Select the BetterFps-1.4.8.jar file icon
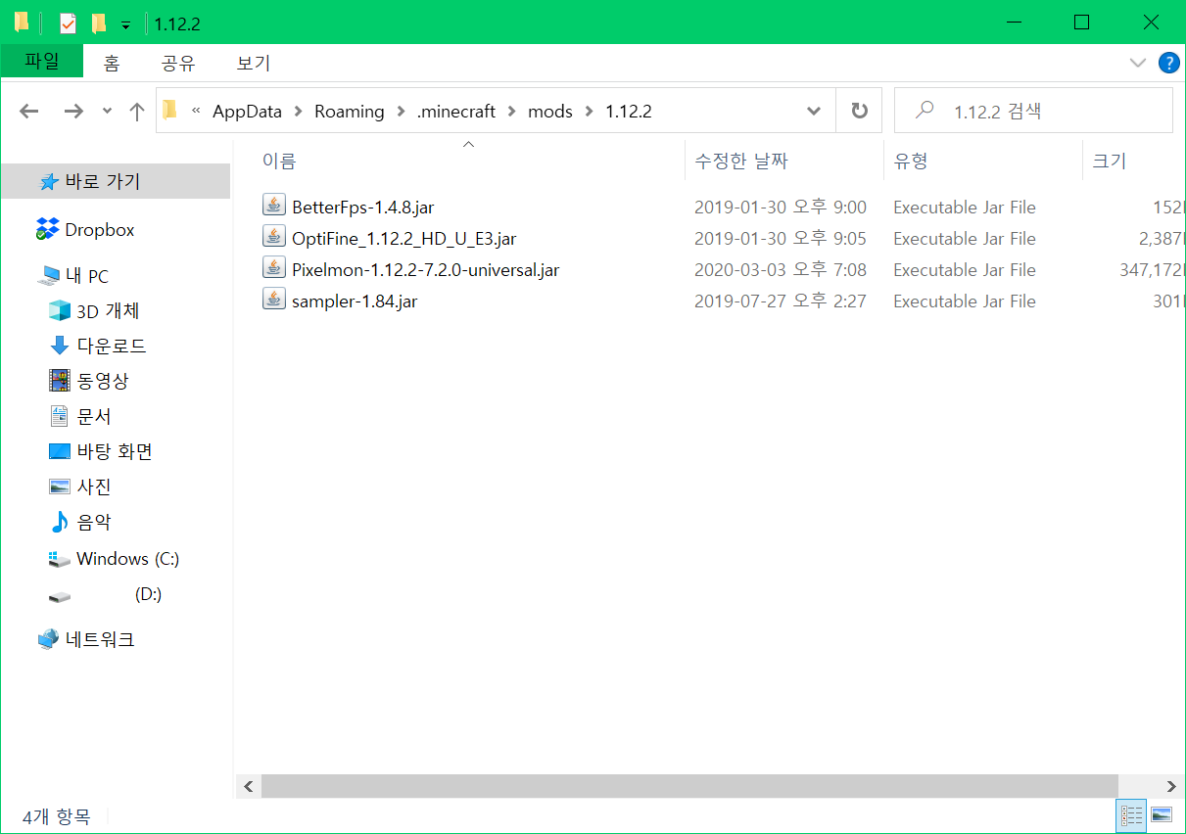The image size is (1186, 834). pyautogui.click(x=273, y=206)
